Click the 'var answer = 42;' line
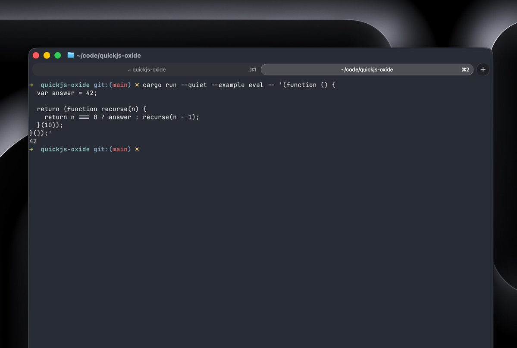 click(x=67, y=93)
